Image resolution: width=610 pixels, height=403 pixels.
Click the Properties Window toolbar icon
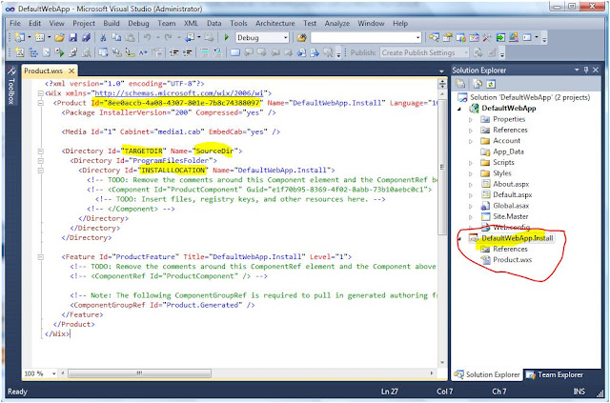tap(447, 38)
